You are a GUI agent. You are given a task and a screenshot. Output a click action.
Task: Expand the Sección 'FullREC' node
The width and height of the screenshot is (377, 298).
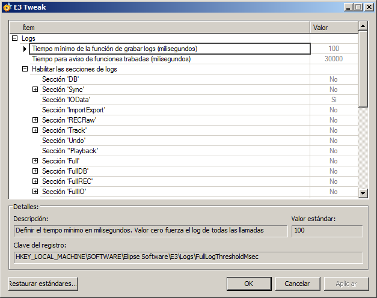point(35,181)
